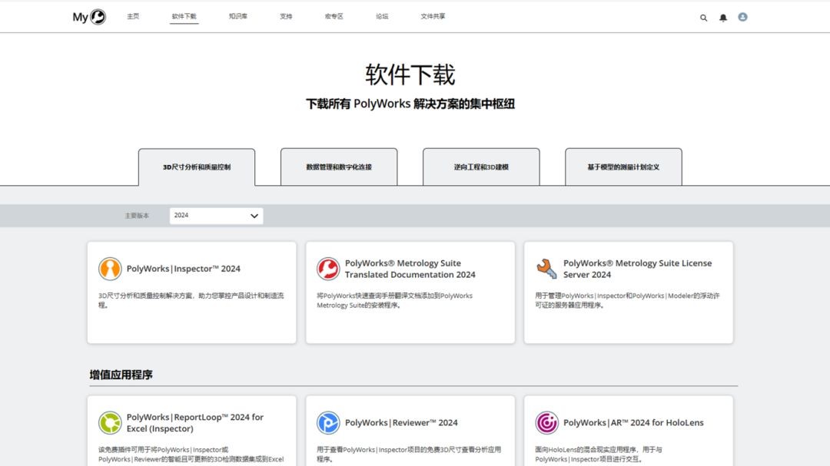
Task: Click the 软件下载 page heading
Action: pos(410,74)
